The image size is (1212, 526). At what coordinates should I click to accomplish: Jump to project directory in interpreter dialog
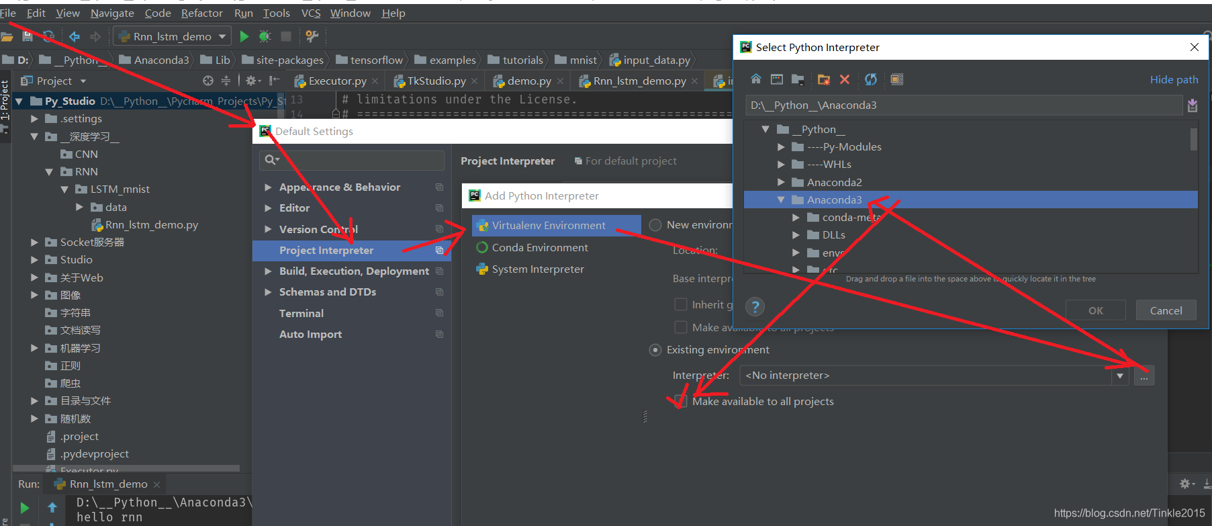pos(798,79)
